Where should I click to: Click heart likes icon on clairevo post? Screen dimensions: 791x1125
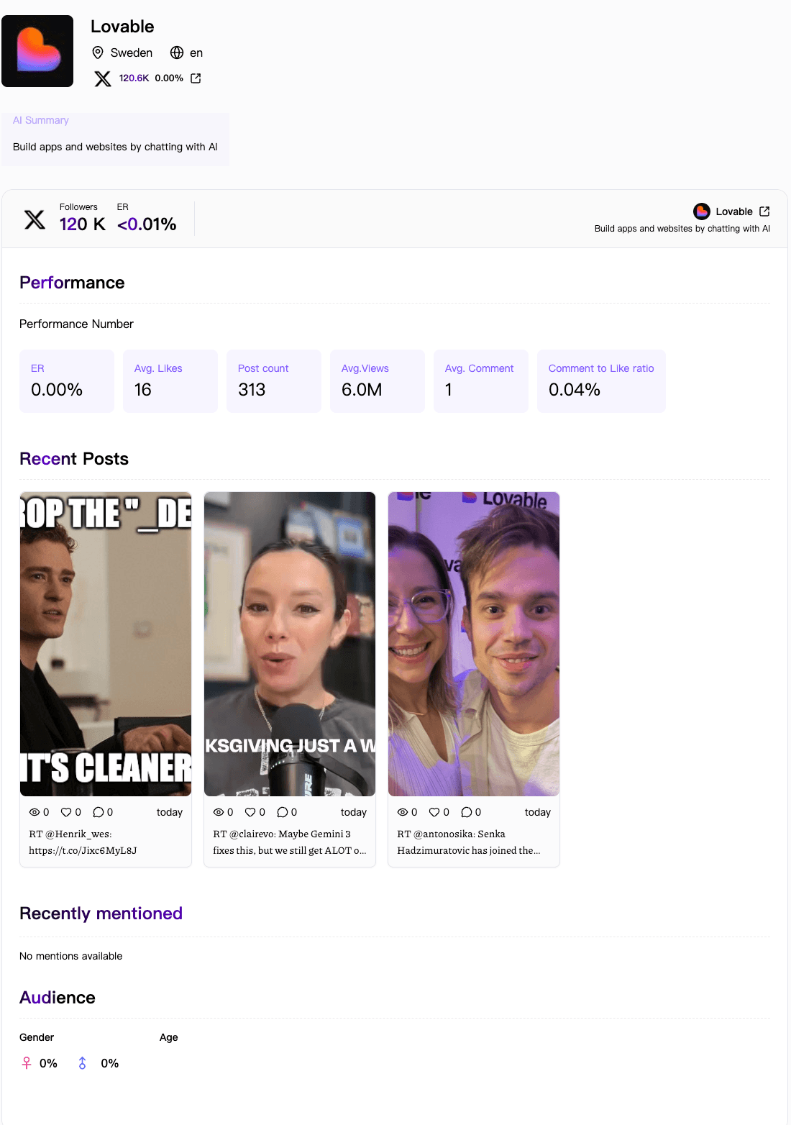[250, 812]
